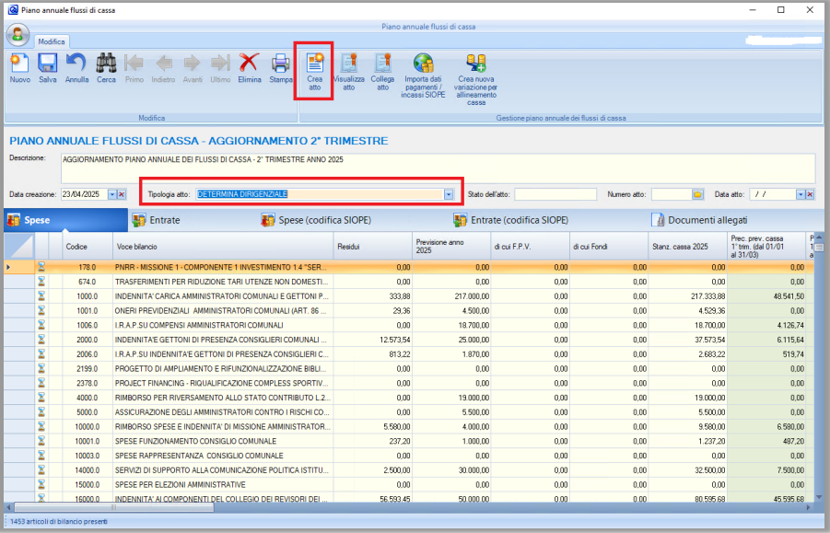Open the Data atto date dropdown
Viewport: 830px width, 533px height.
click(799, 194)
